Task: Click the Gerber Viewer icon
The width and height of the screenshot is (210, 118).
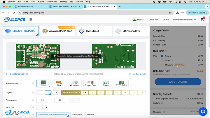Action: click(130, 74)
